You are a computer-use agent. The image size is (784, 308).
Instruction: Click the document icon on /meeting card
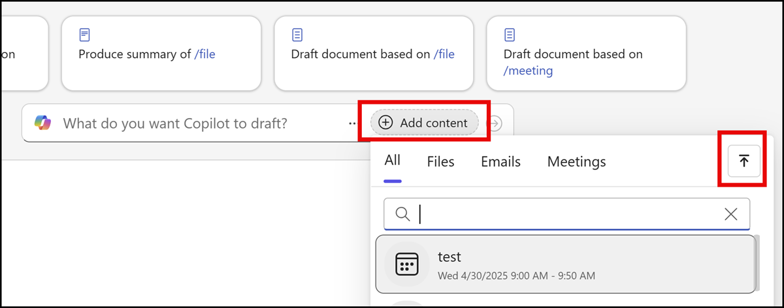click(x=510, y=35)
